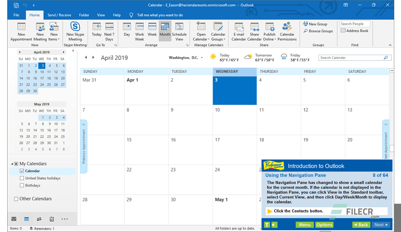Collapse the folder pane with the arrow
Image resolution: width=401 pixels, height=232 pixels.
coord(73,51)
